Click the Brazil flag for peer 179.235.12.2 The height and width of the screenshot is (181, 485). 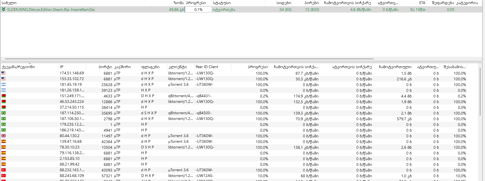click(x=4, y=124)
